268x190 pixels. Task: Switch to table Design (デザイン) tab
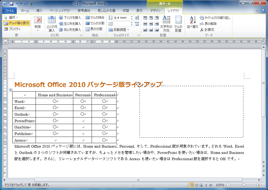pyautogui.click(x=155, y=10)
